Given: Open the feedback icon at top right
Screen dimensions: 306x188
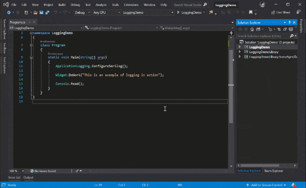Looking at the screenshot, I should (x=298, y=12).
